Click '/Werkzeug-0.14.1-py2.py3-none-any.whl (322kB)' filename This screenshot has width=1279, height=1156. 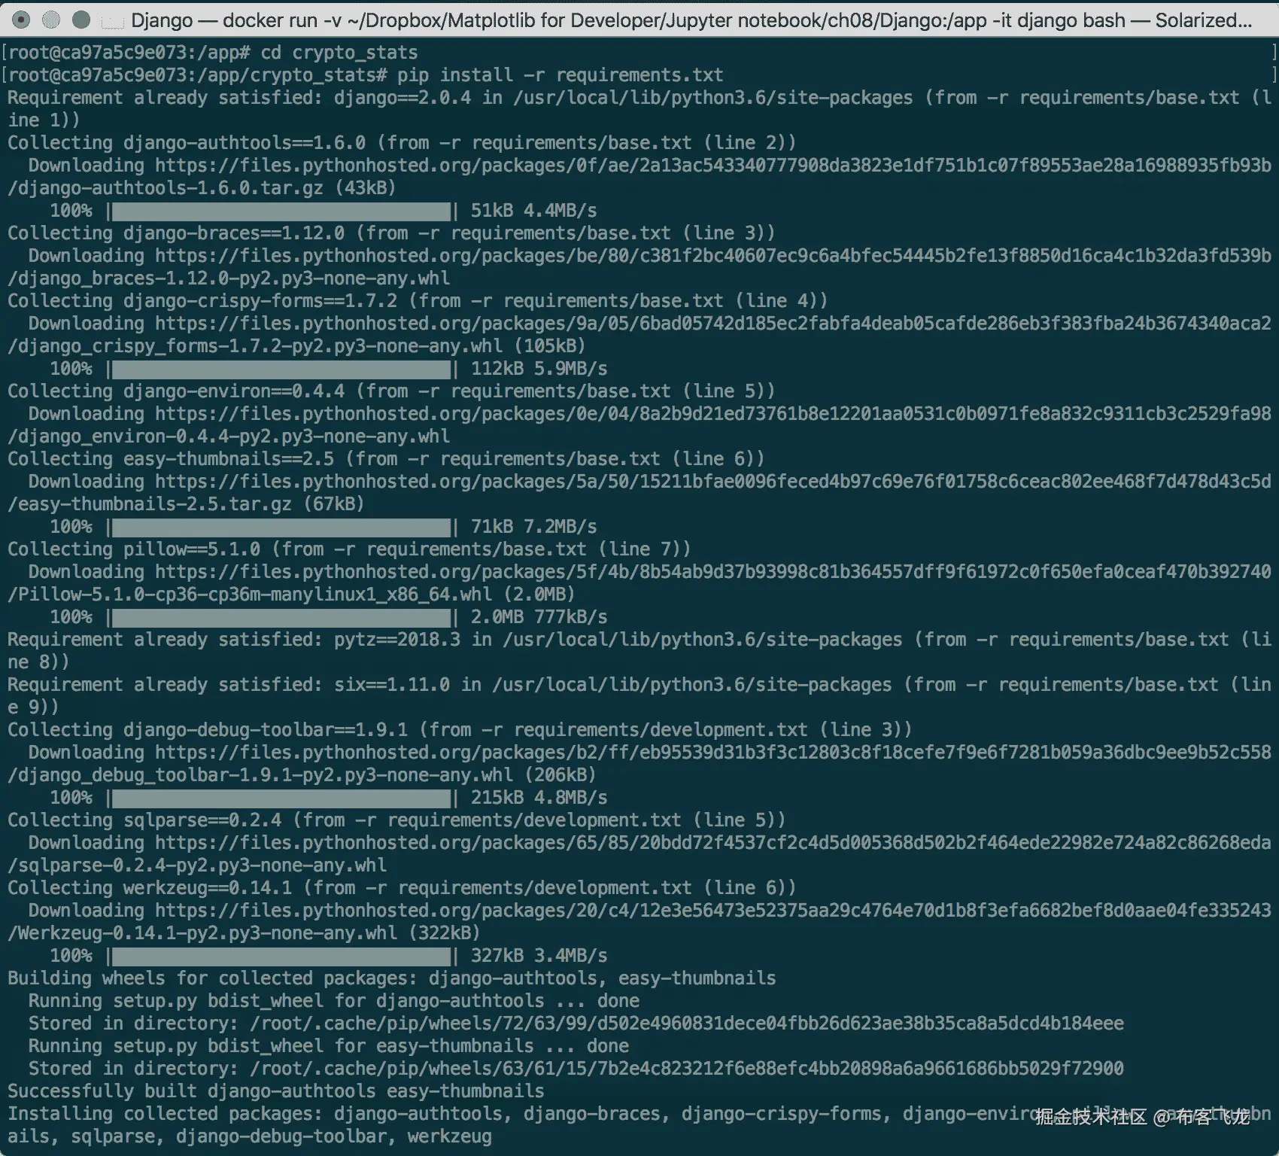(x=244, y=933)
